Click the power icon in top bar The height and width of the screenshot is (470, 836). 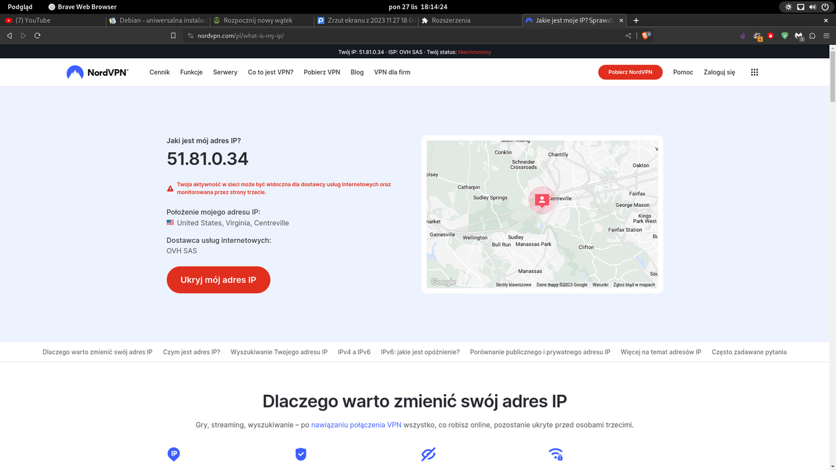coord(825,7)
